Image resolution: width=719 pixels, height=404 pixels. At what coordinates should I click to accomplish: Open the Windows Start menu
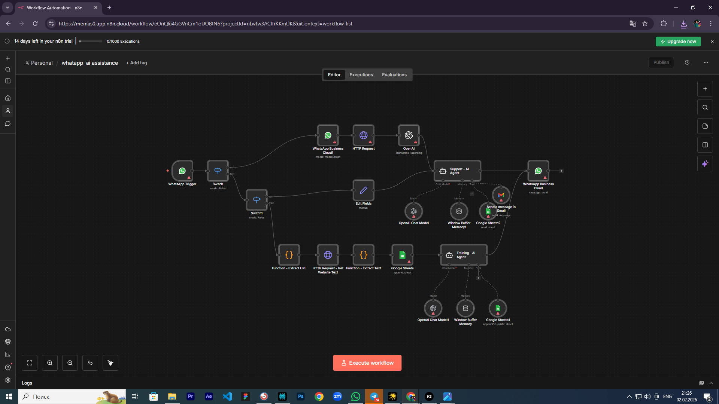9,397
